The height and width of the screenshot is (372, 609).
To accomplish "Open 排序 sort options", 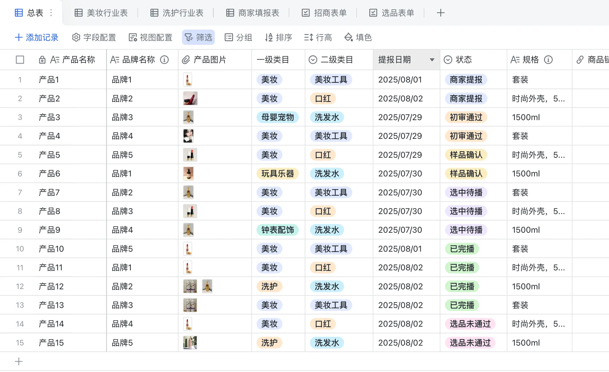I will pos(278,37).
